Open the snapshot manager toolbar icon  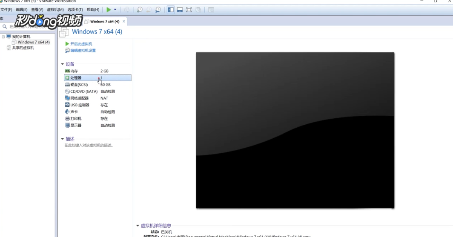(x=158, y=10)
